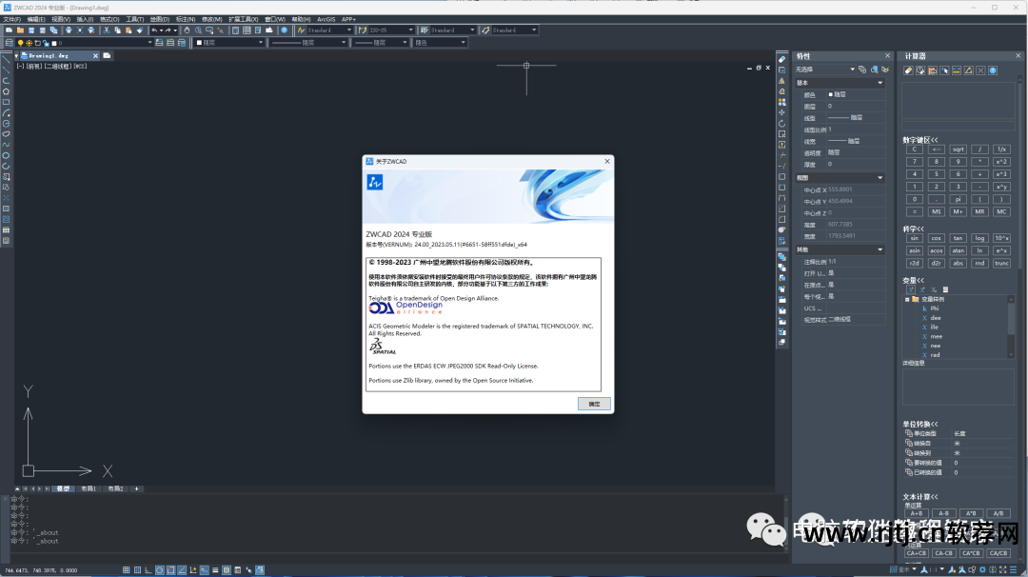The width and height of the screenshot is (1028, 577).
Task: Toggle ortho mode in the status bar
Action: click(148, 570)
